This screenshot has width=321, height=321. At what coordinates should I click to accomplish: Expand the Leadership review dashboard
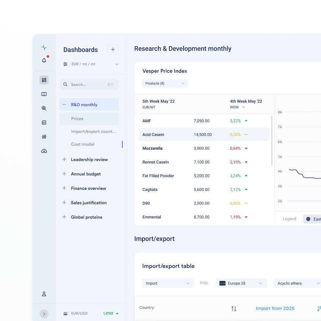point(64,159)
